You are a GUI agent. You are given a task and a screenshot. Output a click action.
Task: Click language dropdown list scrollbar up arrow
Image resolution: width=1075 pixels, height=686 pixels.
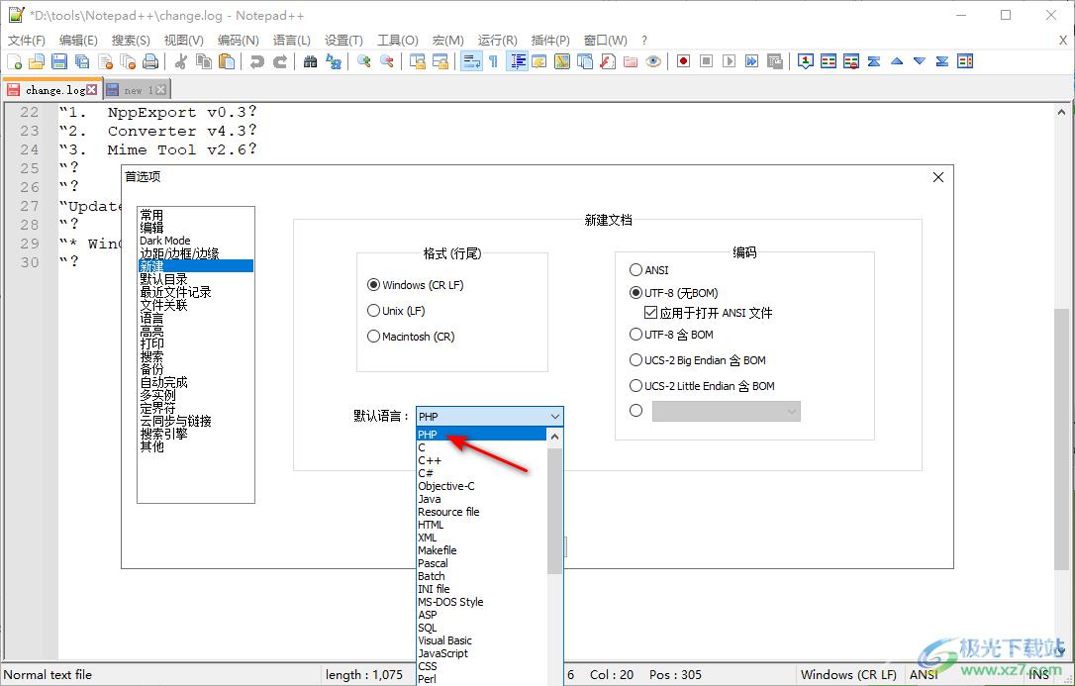[x=555, y=437]
